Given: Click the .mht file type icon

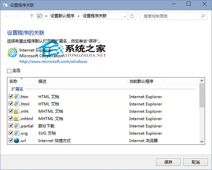Looking at the screenshot, I should click(17, 111).
